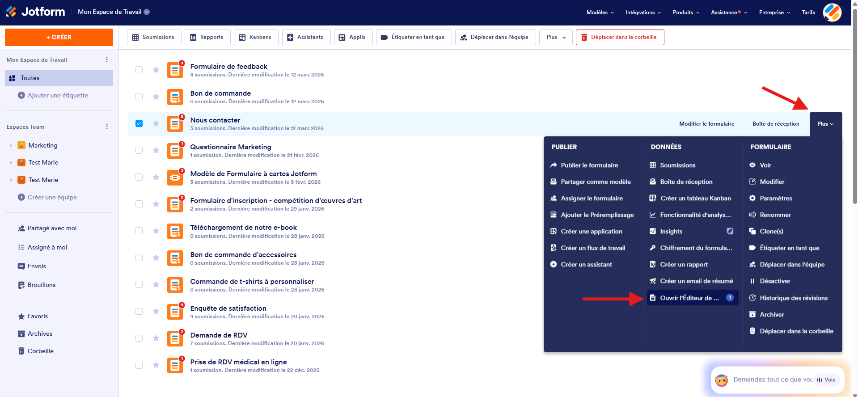Click the Soumissions toolbar button
The height and width of the screenshot is (397, 858).
click(x=154, y=37)
